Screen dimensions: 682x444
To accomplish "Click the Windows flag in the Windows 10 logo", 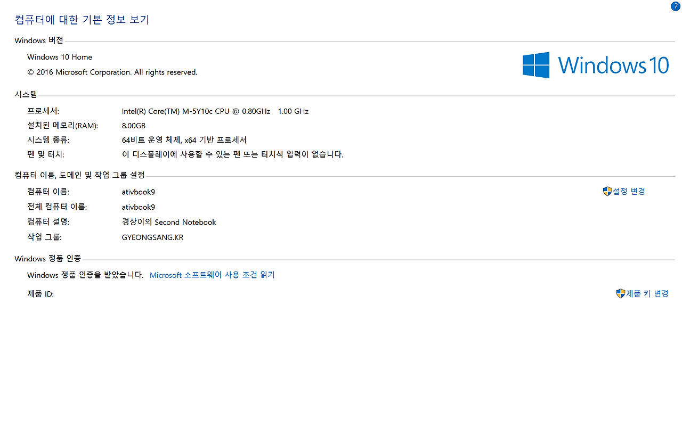I will tap(537, 65).
